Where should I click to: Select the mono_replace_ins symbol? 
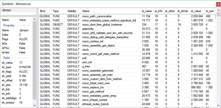click(x=127, y=87)
